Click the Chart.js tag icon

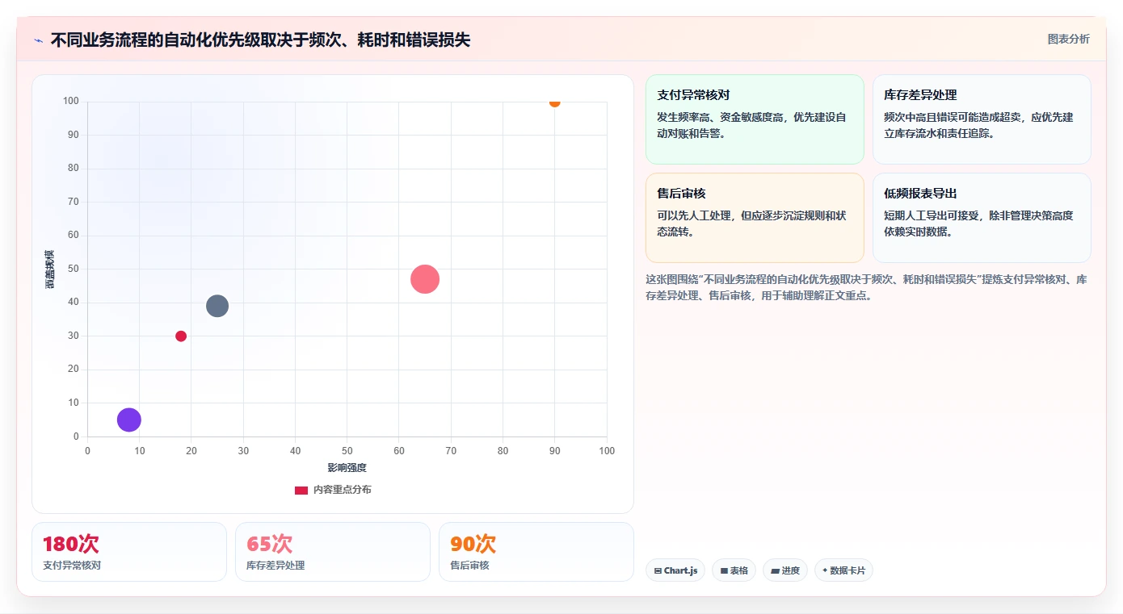point(658,571)
